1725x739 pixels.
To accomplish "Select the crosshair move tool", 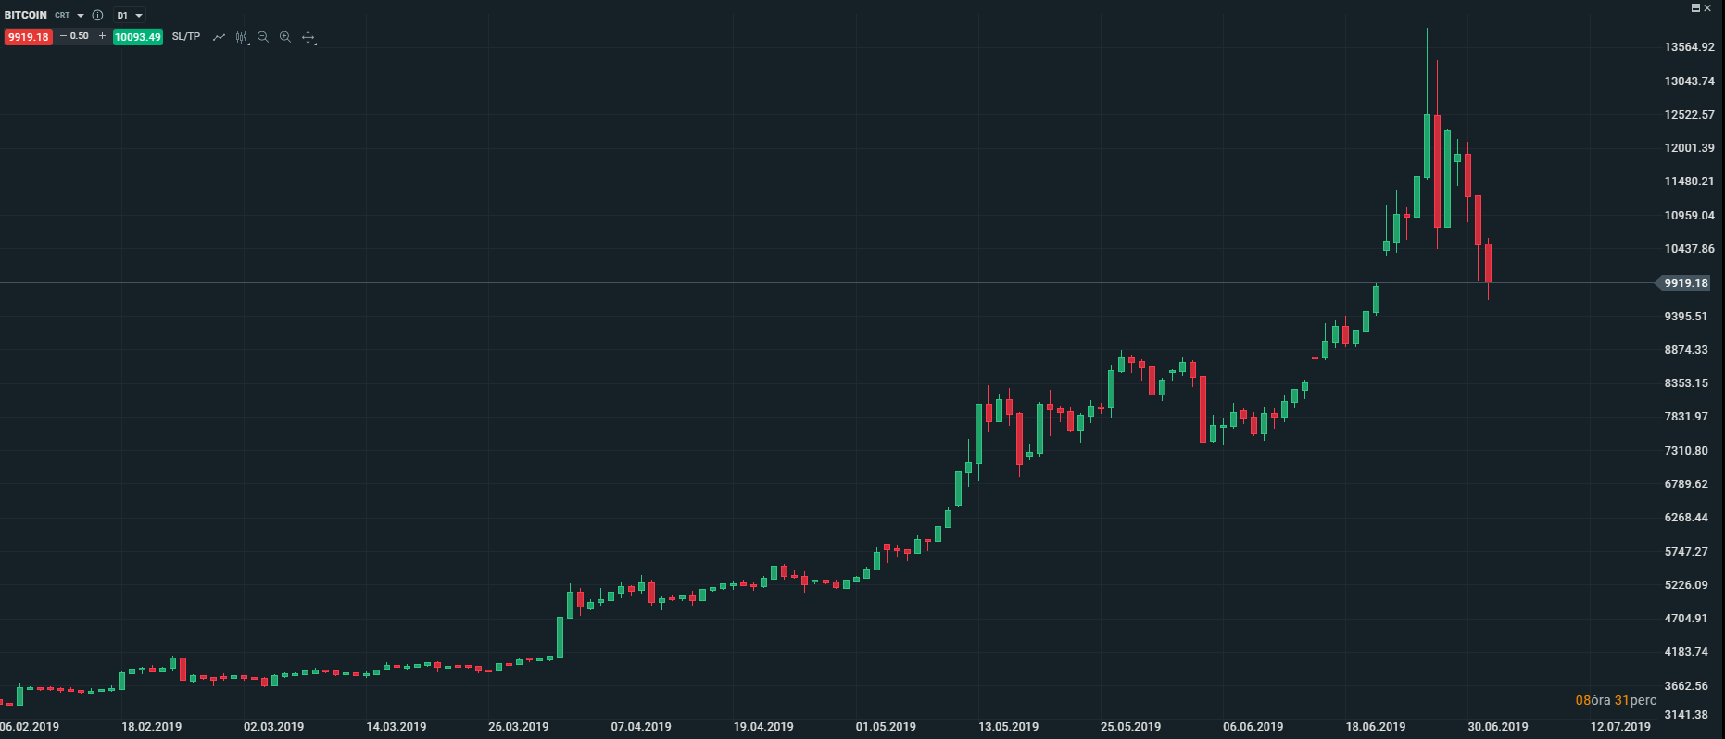I will pyautogui.click(x=308, y=37).
